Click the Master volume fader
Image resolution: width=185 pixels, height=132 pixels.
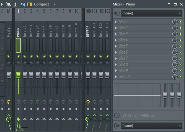pos(9,75)
